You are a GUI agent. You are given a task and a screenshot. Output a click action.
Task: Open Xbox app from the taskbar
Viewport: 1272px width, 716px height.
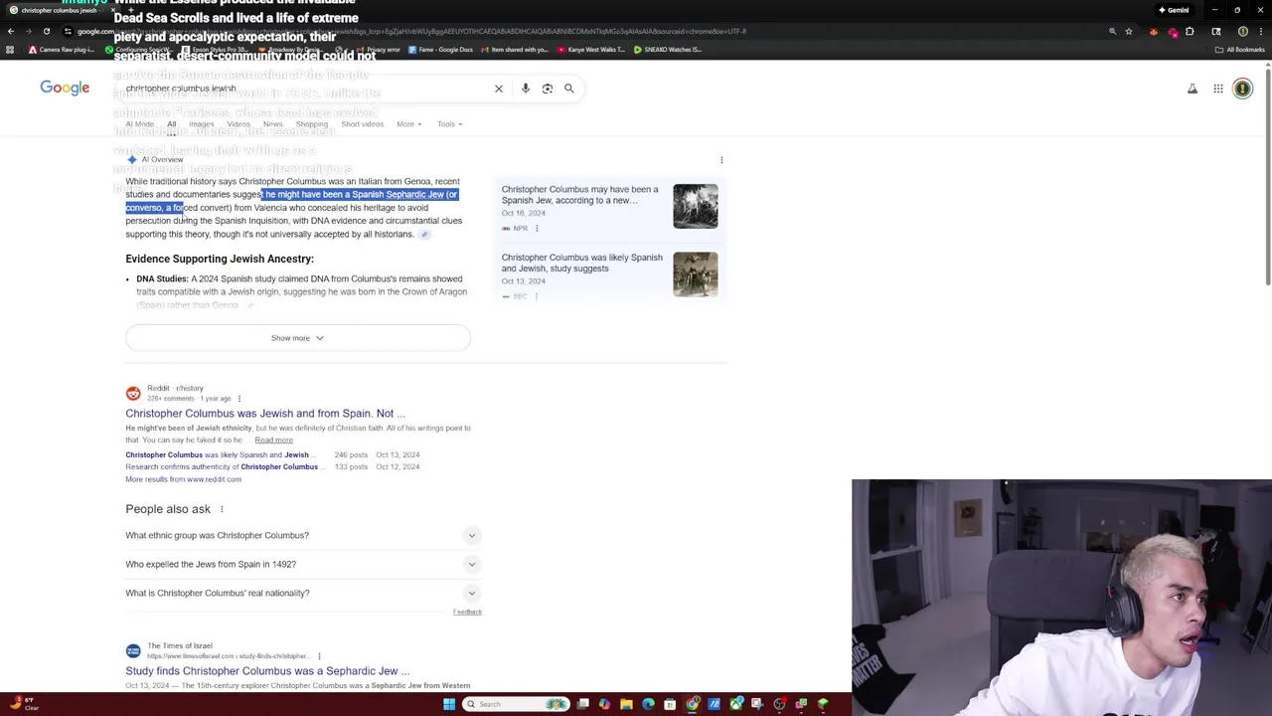(736, 704)
